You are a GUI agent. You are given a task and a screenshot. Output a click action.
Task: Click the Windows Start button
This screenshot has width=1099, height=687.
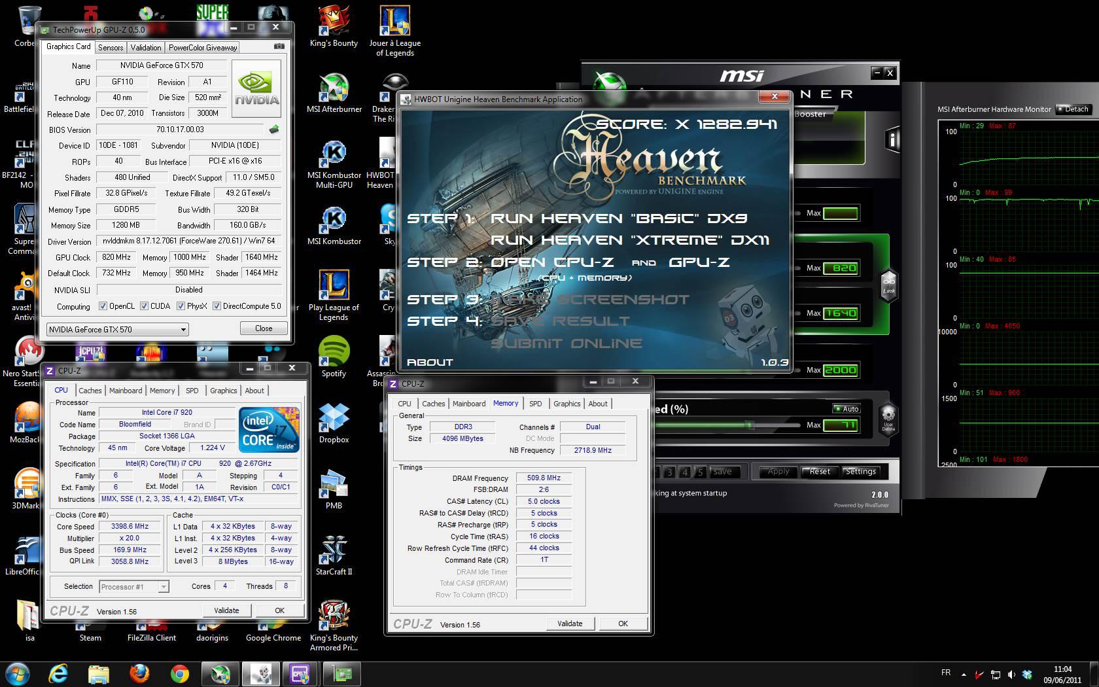click(x=18, y=674)
